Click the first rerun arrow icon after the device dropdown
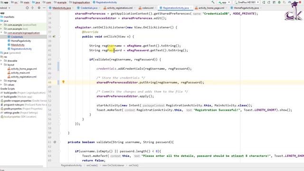 pyautogui.click(x=264, y=2)
